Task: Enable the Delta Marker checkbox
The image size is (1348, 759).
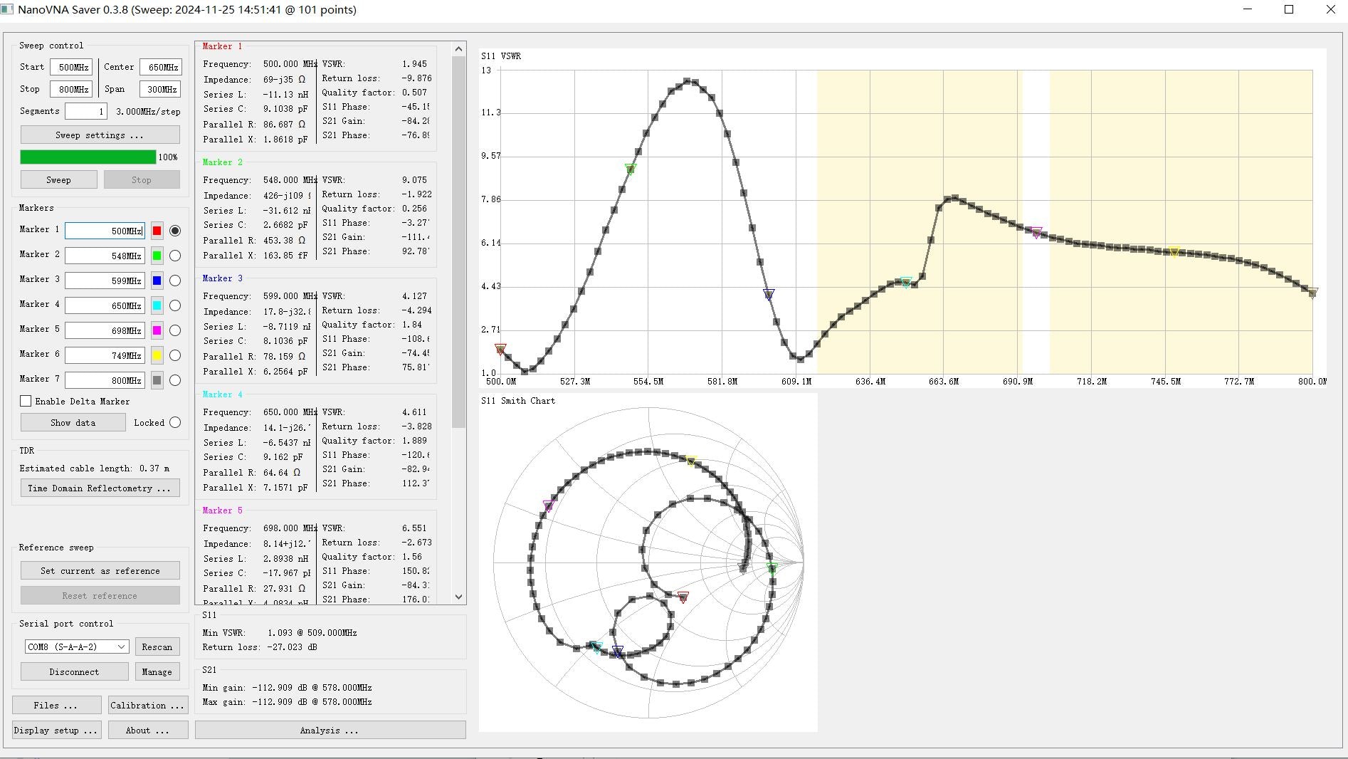Action: [26, 401]
